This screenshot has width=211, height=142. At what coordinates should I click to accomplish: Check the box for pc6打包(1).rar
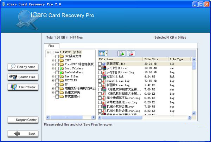[100, 68]
